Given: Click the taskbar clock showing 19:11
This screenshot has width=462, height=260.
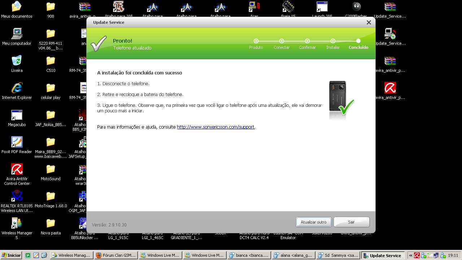Looking at the screenshot, I should coord(453,255).
